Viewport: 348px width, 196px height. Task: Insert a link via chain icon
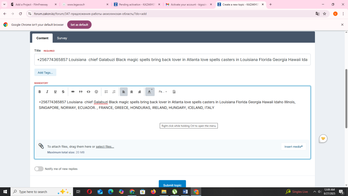pyautogui.click(x=73, y=92)
